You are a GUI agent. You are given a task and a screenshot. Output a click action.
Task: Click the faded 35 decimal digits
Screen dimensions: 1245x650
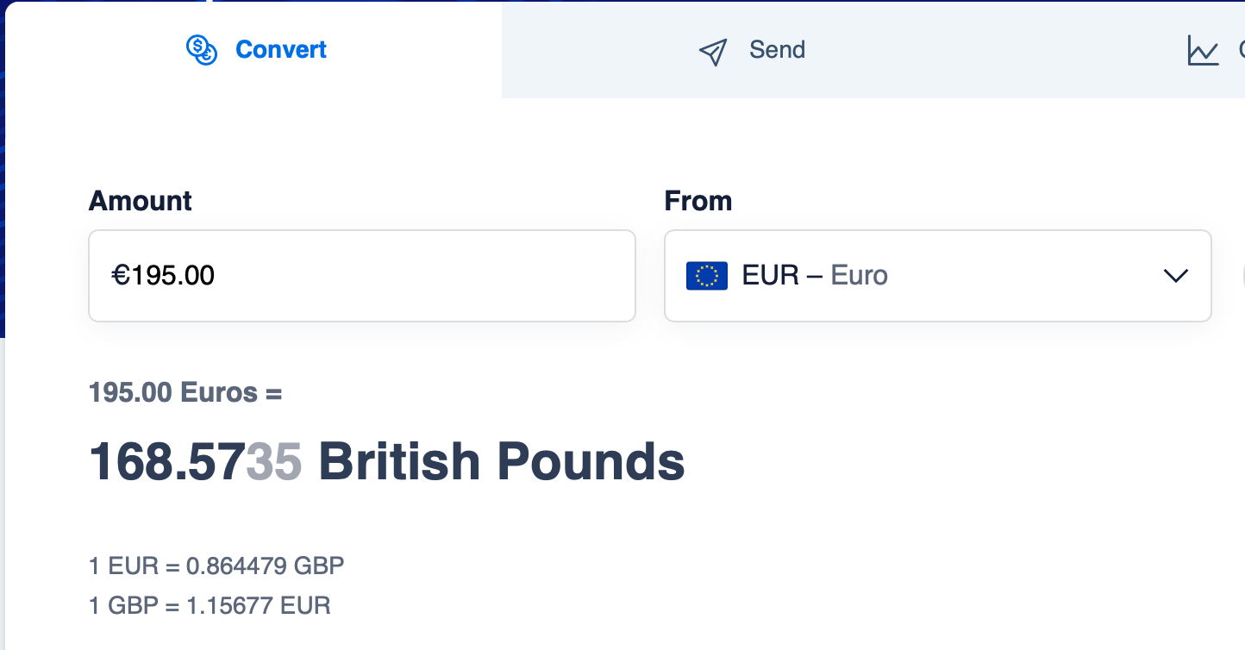pos(274,462)
